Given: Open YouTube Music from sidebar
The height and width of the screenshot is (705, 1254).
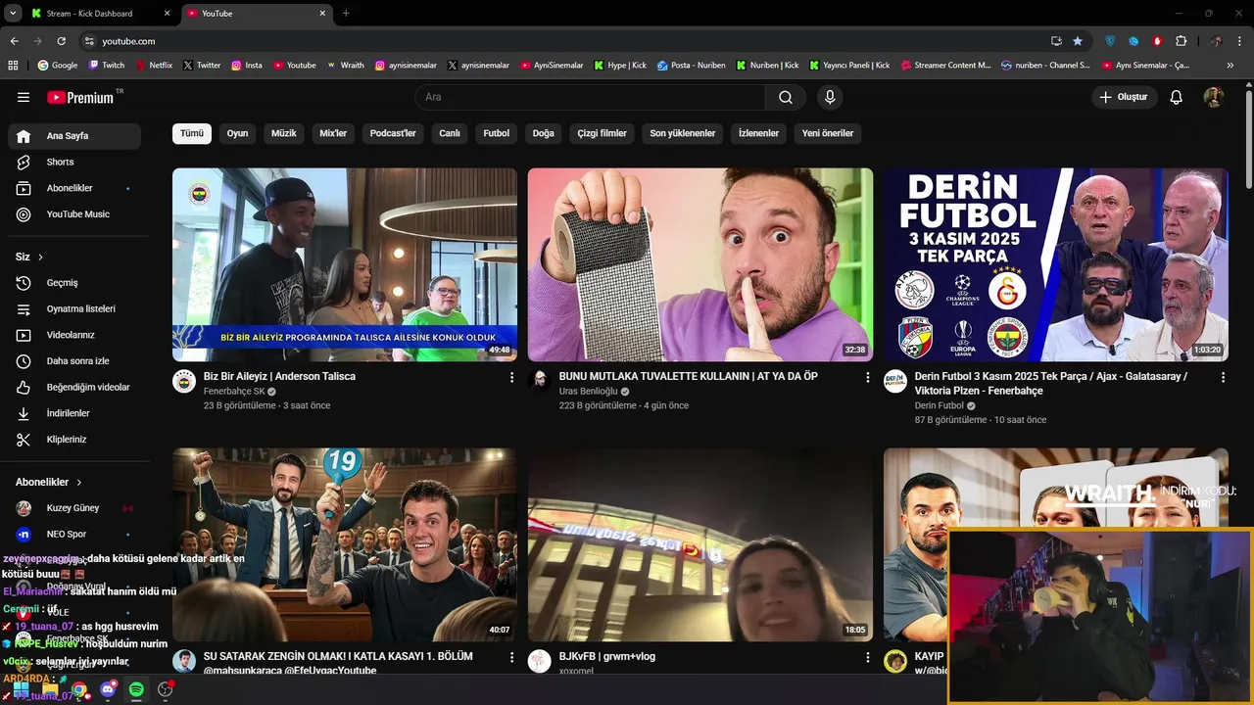Looking at the screenshot, I should pos(74,214).
